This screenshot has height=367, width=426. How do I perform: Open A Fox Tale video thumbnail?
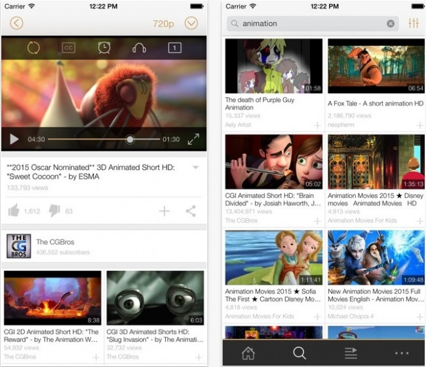click(x=376, y=66)
